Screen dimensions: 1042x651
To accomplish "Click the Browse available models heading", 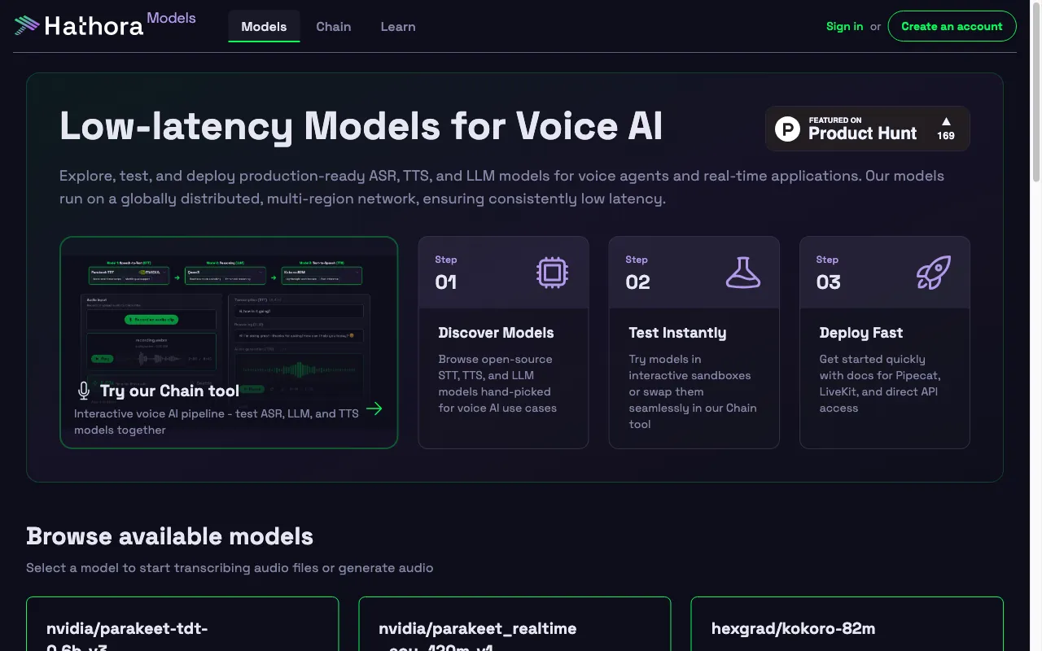I will pos(169,536).
